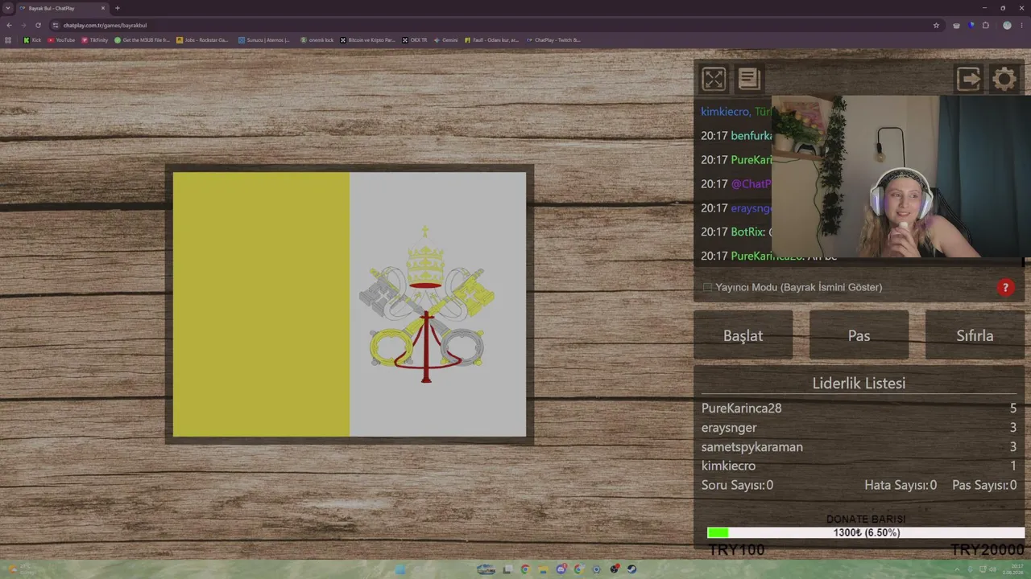Open the tab search dropdown arrow

[x=7, y=8]
